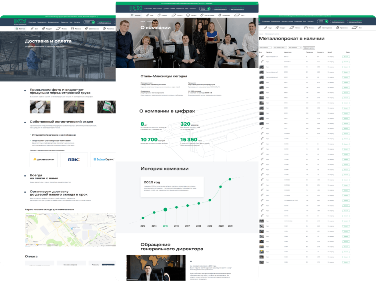The height and width of the screenshot is (281, 376).
Task: Open the Наличие checklist icon on the left page
Action: [16, 28]
